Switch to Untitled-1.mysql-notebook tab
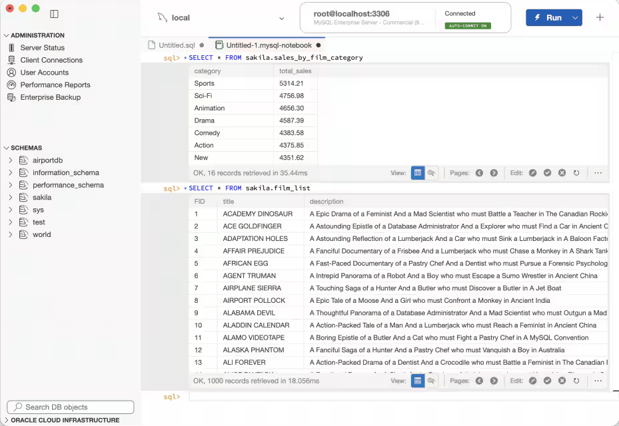This screenshot has height=426, width=619. [x=268, y=45]
